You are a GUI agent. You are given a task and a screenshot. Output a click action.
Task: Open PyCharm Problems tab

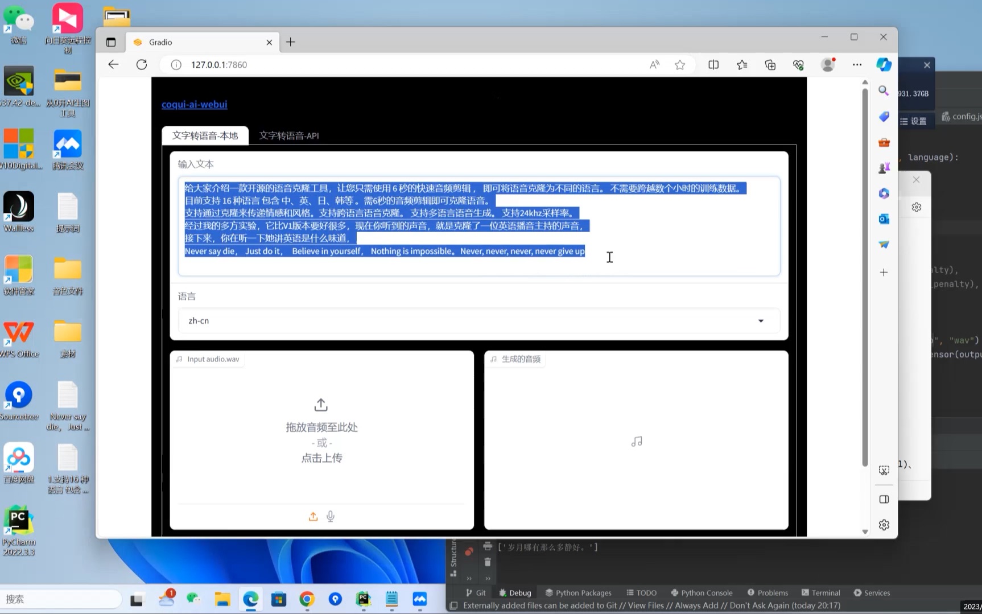(x=768, y=592)
